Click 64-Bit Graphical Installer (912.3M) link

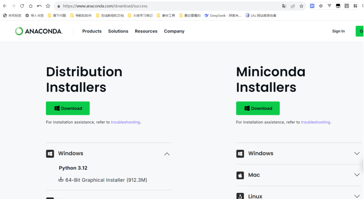point(106,180)
